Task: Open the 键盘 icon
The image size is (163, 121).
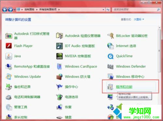Action: pos(59,117)
